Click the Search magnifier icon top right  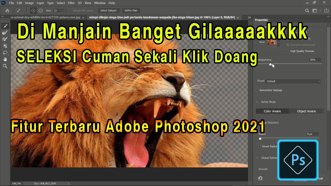point(307,11)
